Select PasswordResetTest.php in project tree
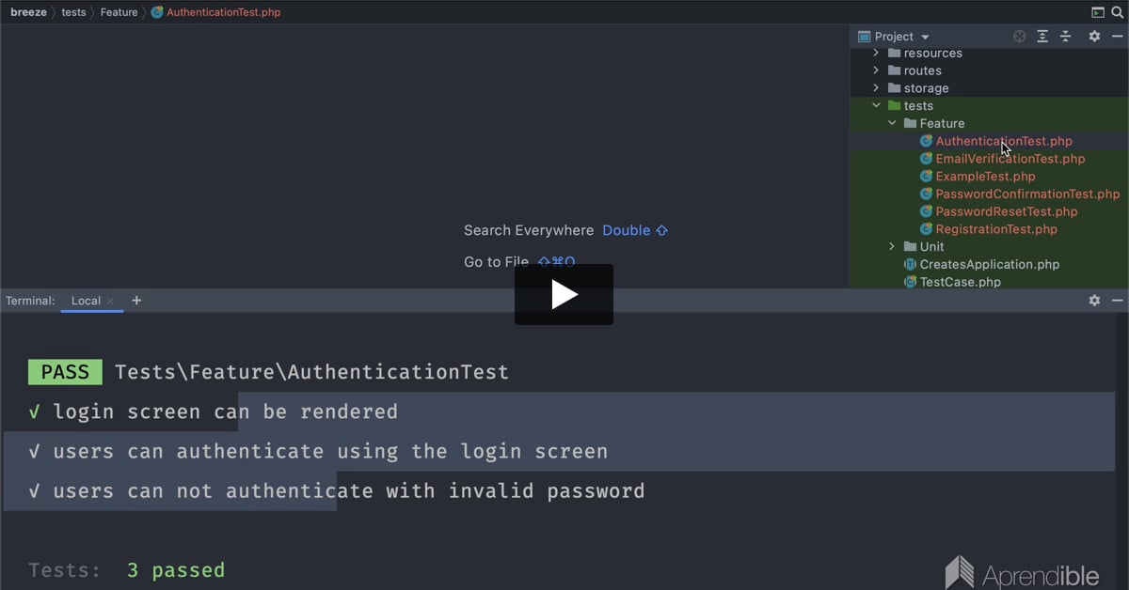 (x=1007, y=211)
